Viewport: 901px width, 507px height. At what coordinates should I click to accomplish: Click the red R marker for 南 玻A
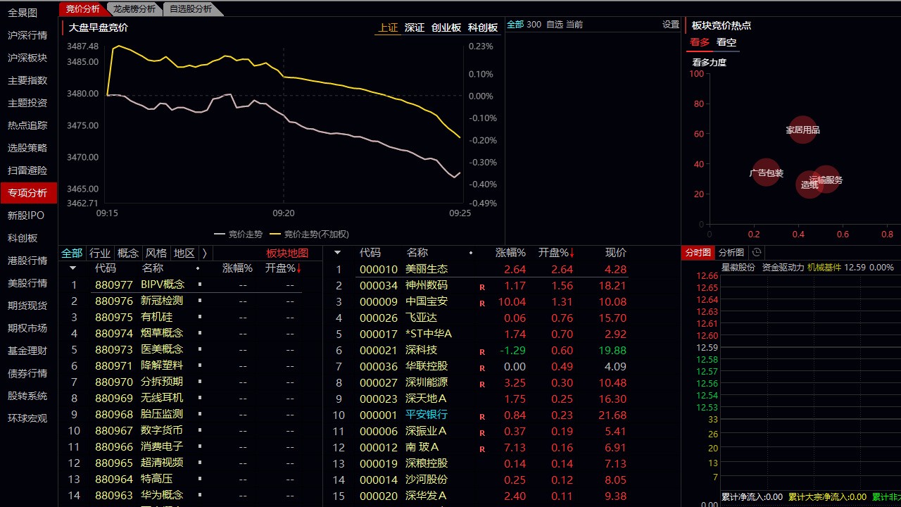(x=482, y=449)
